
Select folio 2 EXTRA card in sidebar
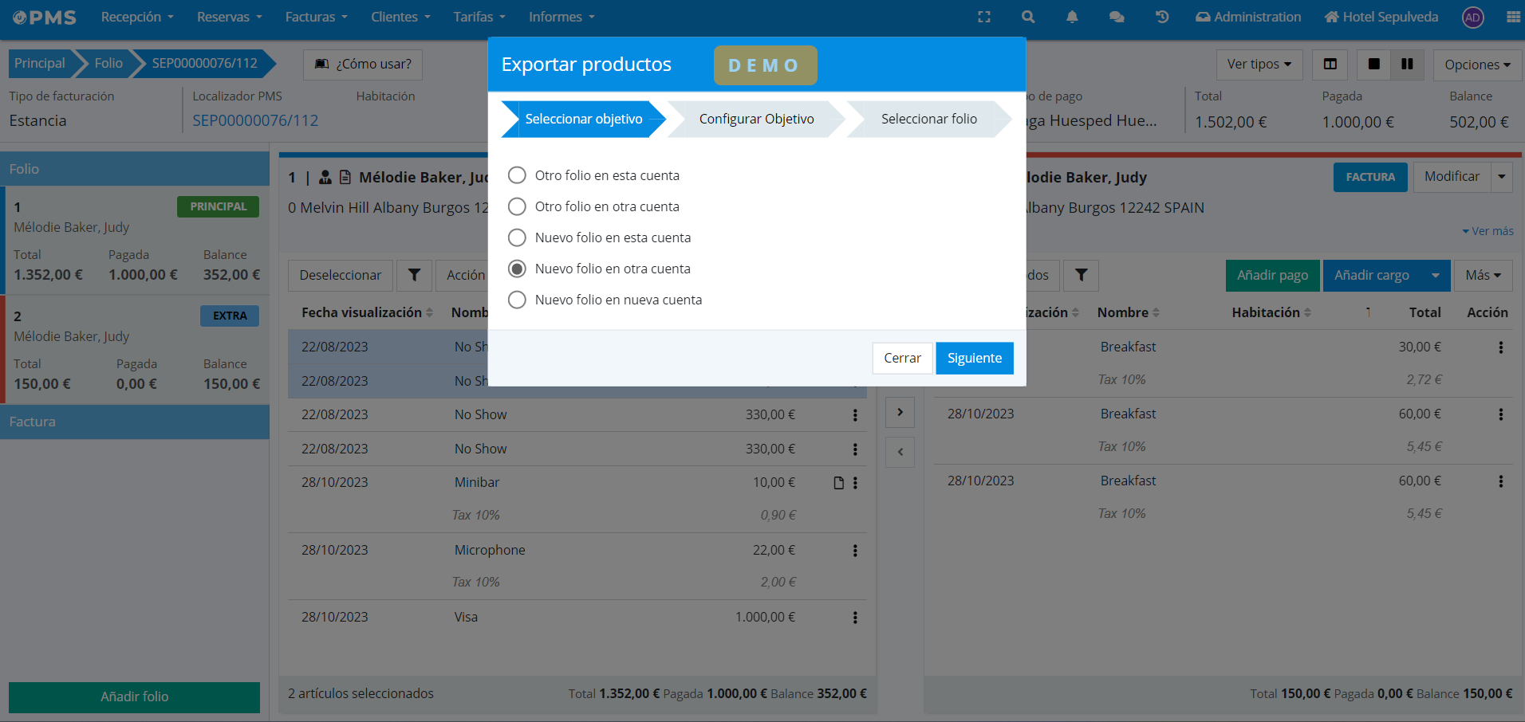coord(136,349)
